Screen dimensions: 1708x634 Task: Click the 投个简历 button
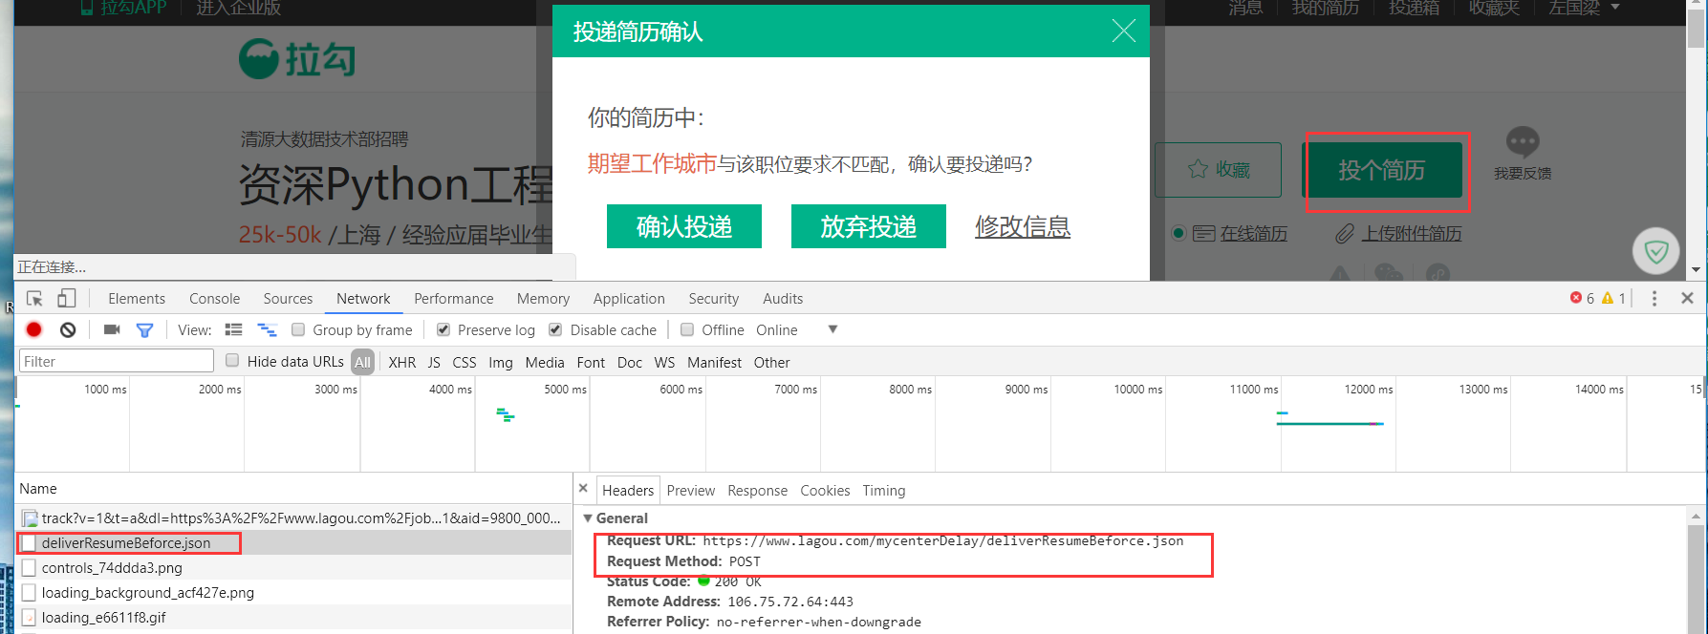(1382, 170)
